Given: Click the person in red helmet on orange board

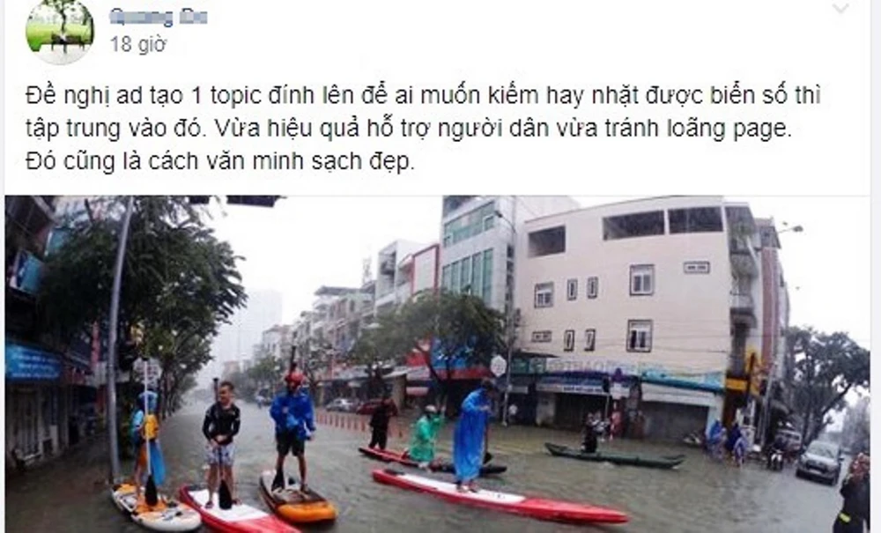Looking at the screenshot, I should (292, 429).
